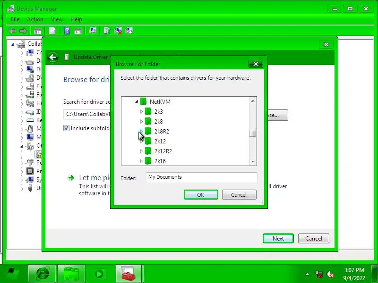
Task: Click the muted volume tray icon
Action: point(330,274)
